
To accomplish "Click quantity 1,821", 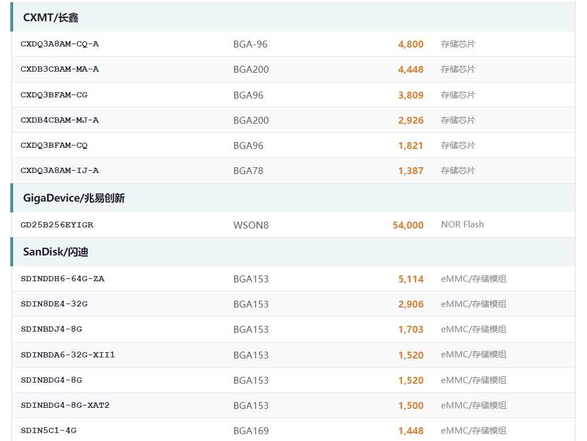I will [x=411, y=145].
